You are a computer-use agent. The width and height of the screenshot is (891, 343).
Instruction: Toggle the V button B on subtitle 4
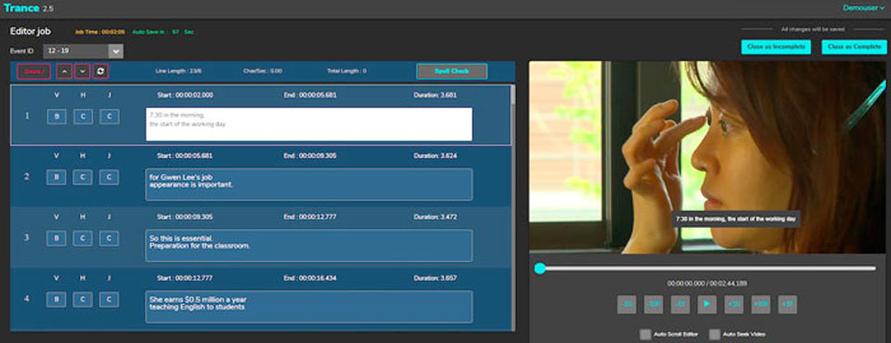coord(57,299)
